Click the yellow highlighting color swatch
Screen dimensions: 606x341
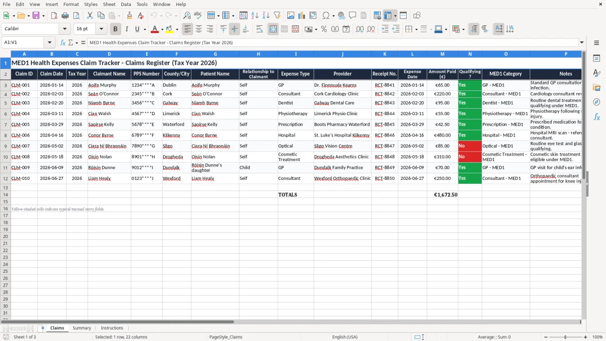[x=170, y=29]
